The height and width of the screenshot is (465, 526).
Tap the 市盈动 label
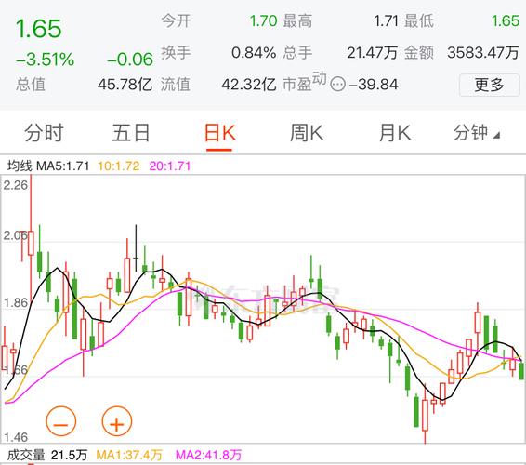point(305,82)
